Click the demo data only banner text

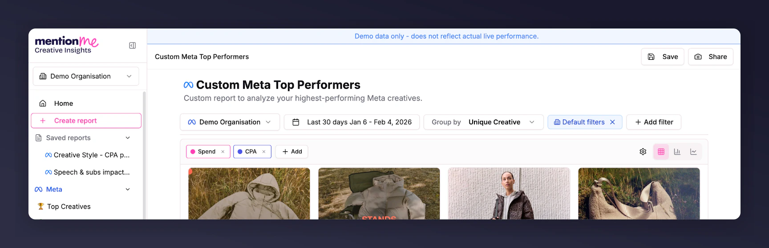[x=446, y=36]
